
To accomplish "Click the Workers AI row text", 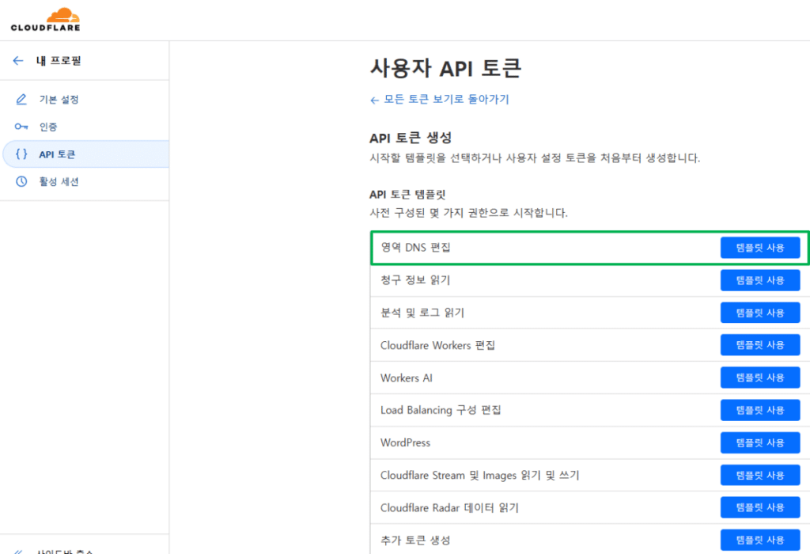I will click(406, 378).
